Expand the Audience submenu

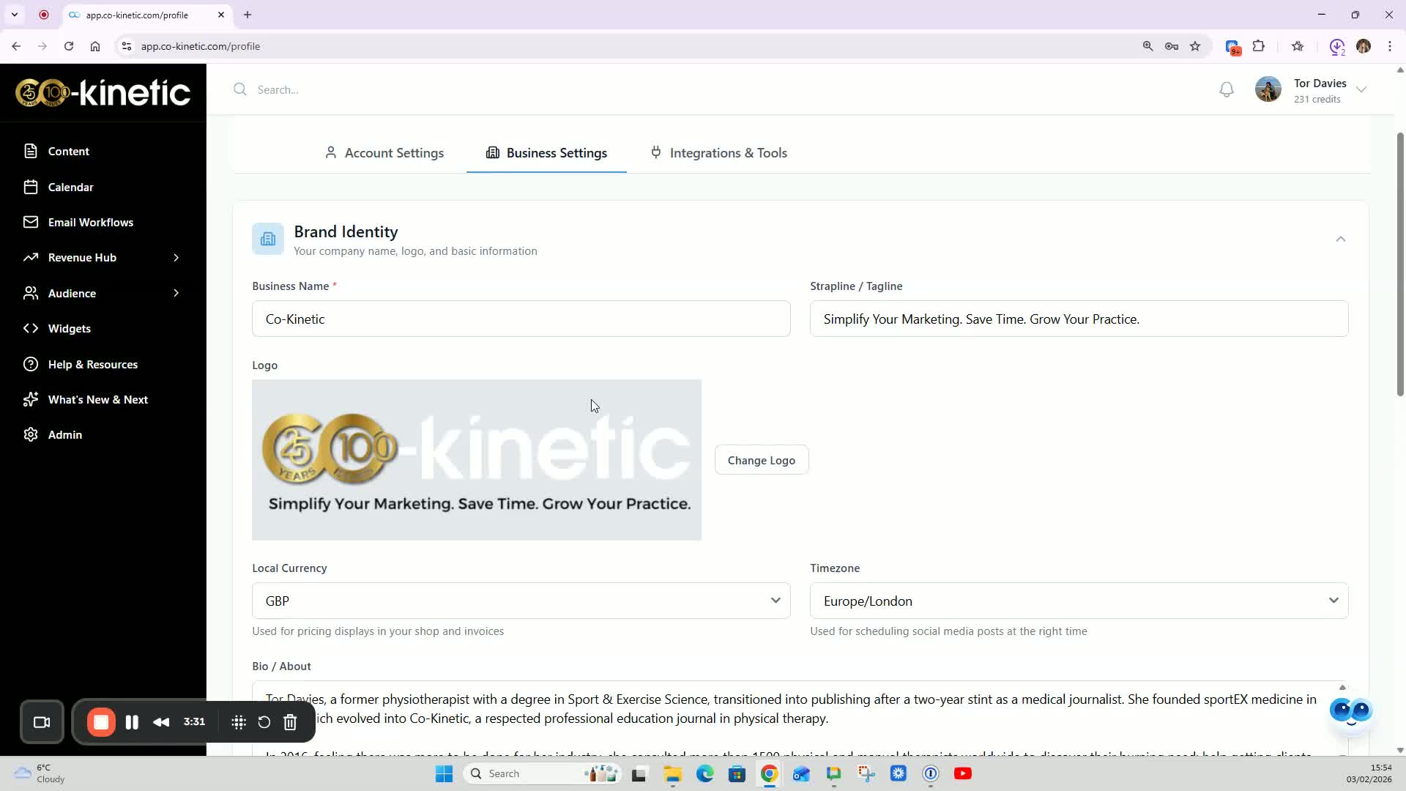tap(176, 294)
